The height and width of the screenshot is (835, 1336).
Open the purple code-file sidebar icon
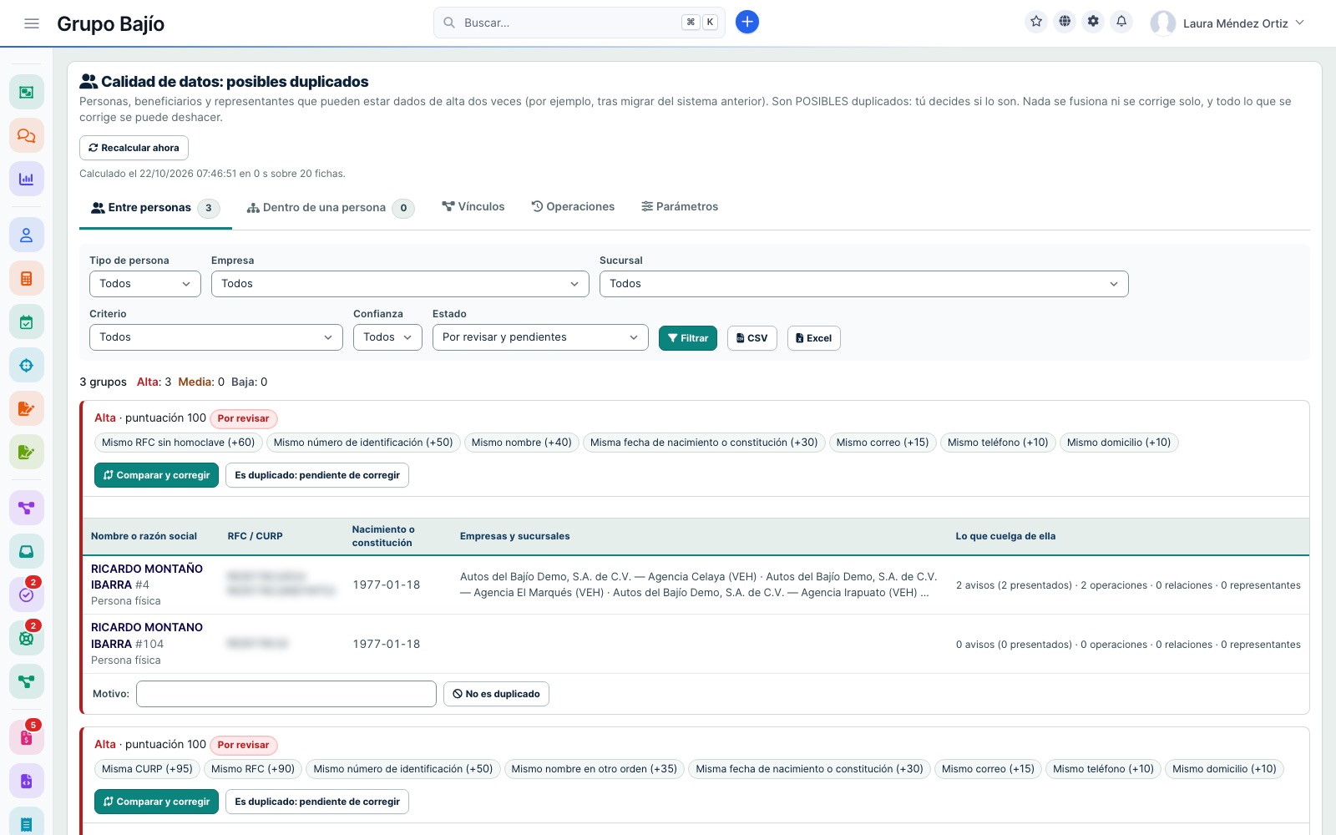pos(27,782)
